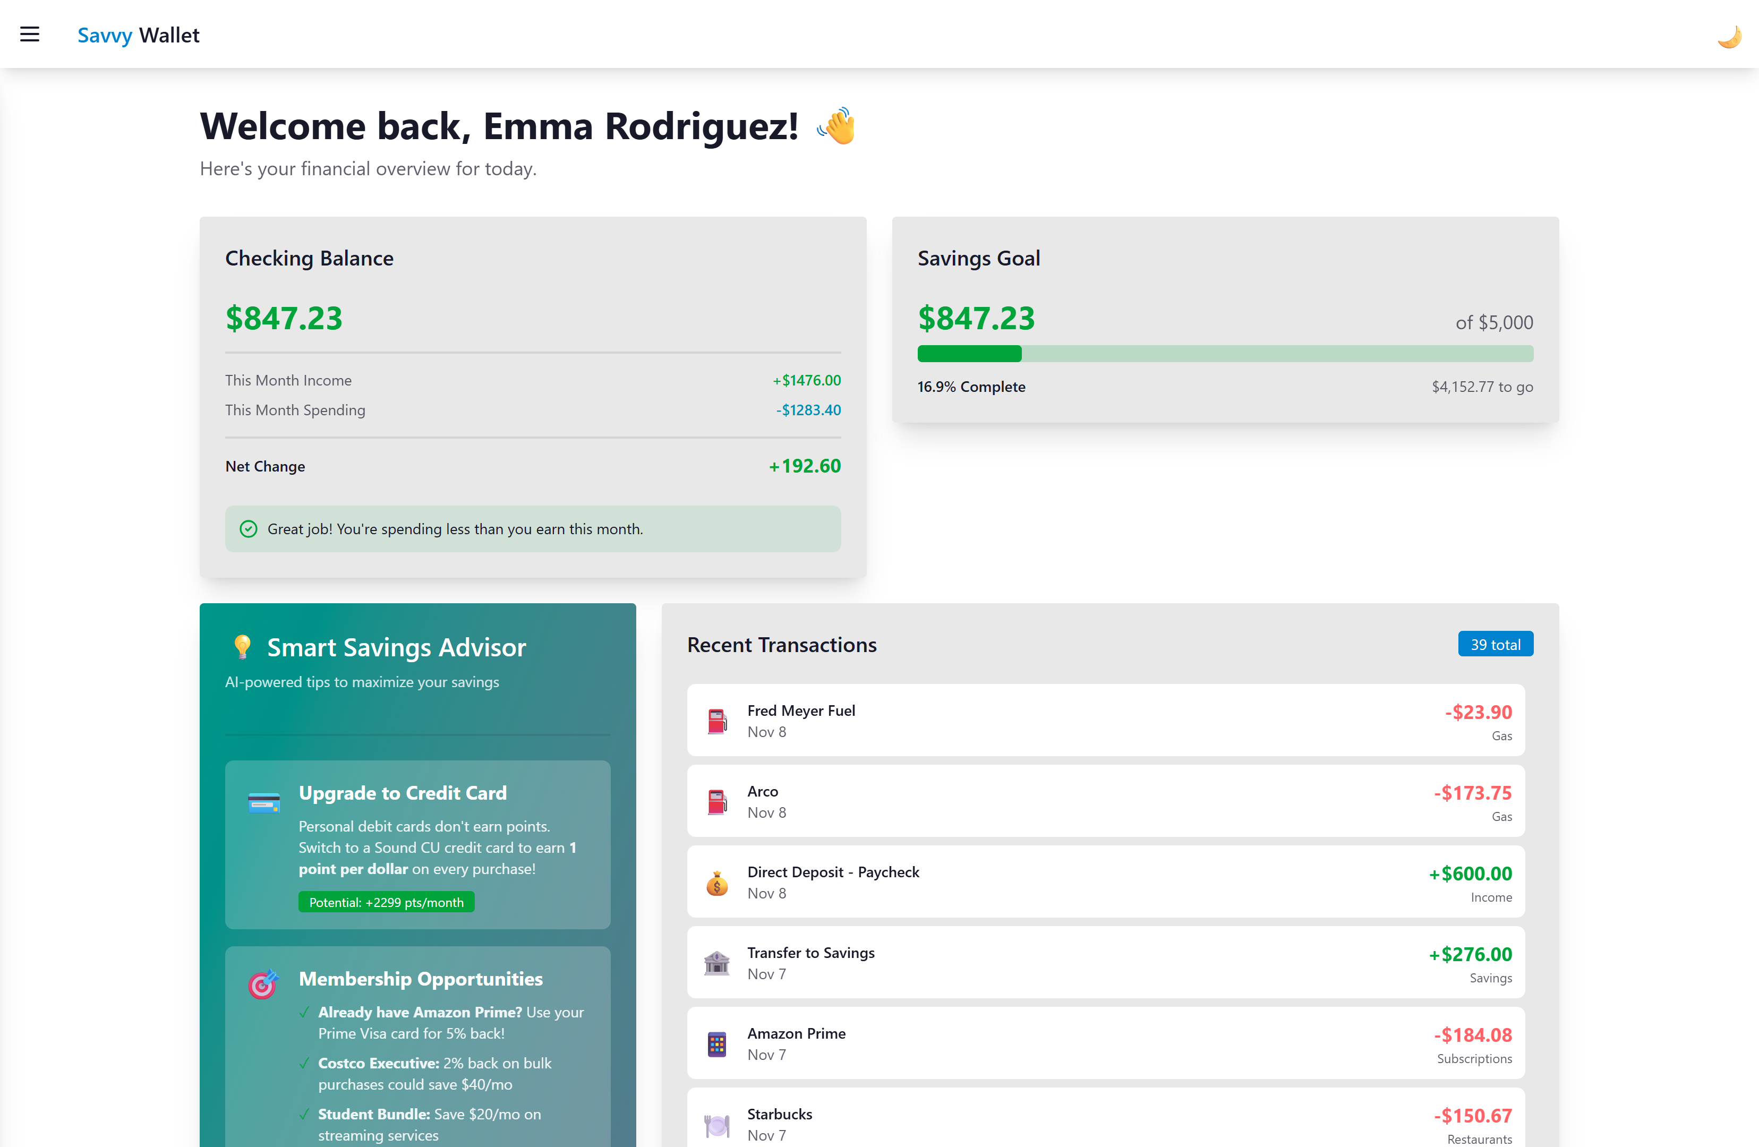Click the lightbulb icon by Smart Savings Advisor
1759x1147 pixels.
tap(242, 647)
